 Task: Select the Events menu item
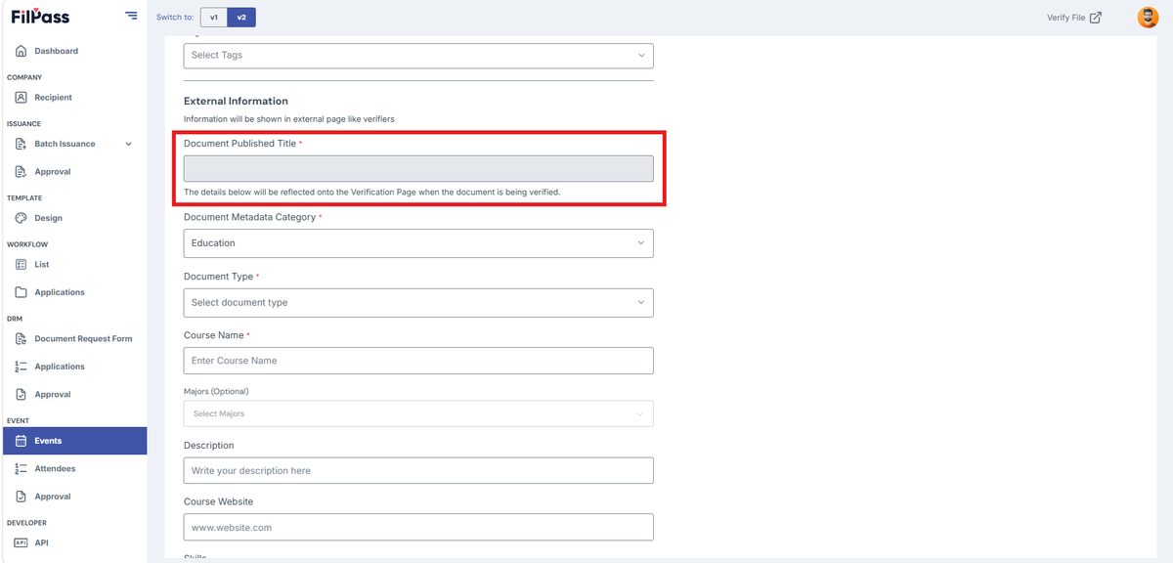(x=73, y=441)
